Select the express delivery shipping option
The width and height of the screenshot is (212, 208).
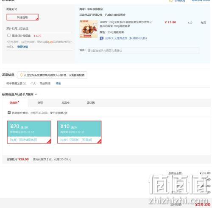point(22,17)
